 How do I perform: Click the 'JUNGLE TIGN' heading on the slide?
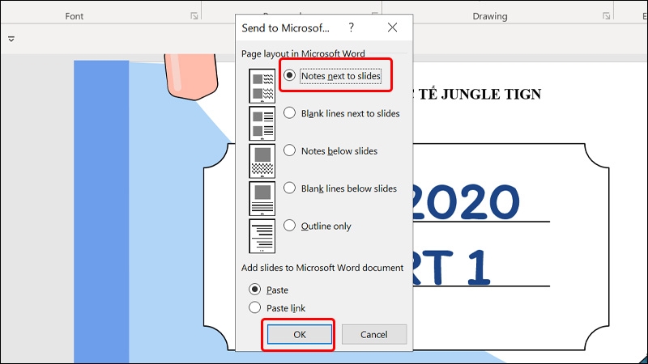(x=491, y=94)
